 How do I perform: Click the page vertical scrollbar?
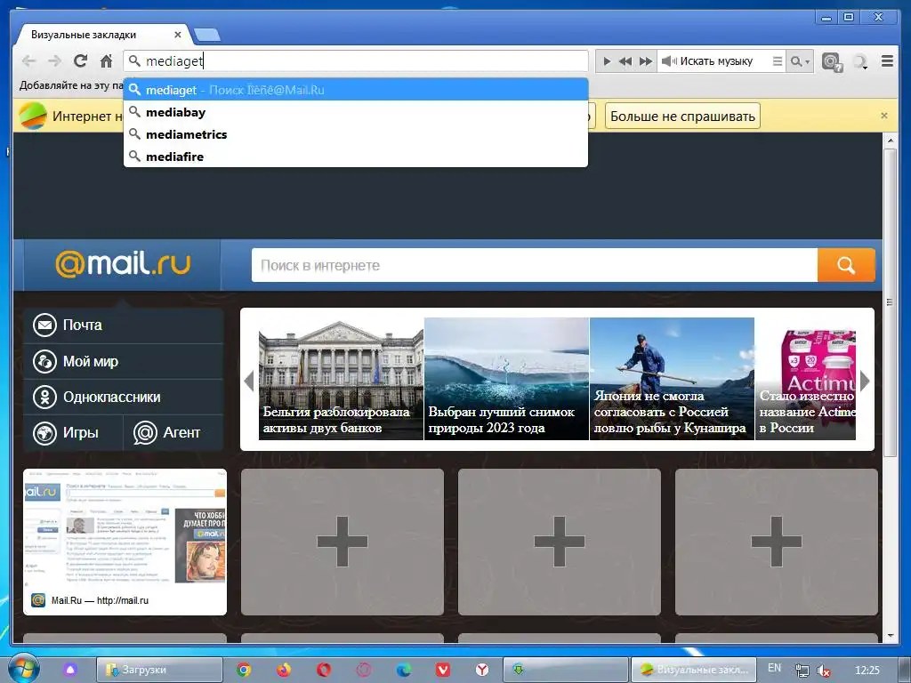[x=890, y=302]
